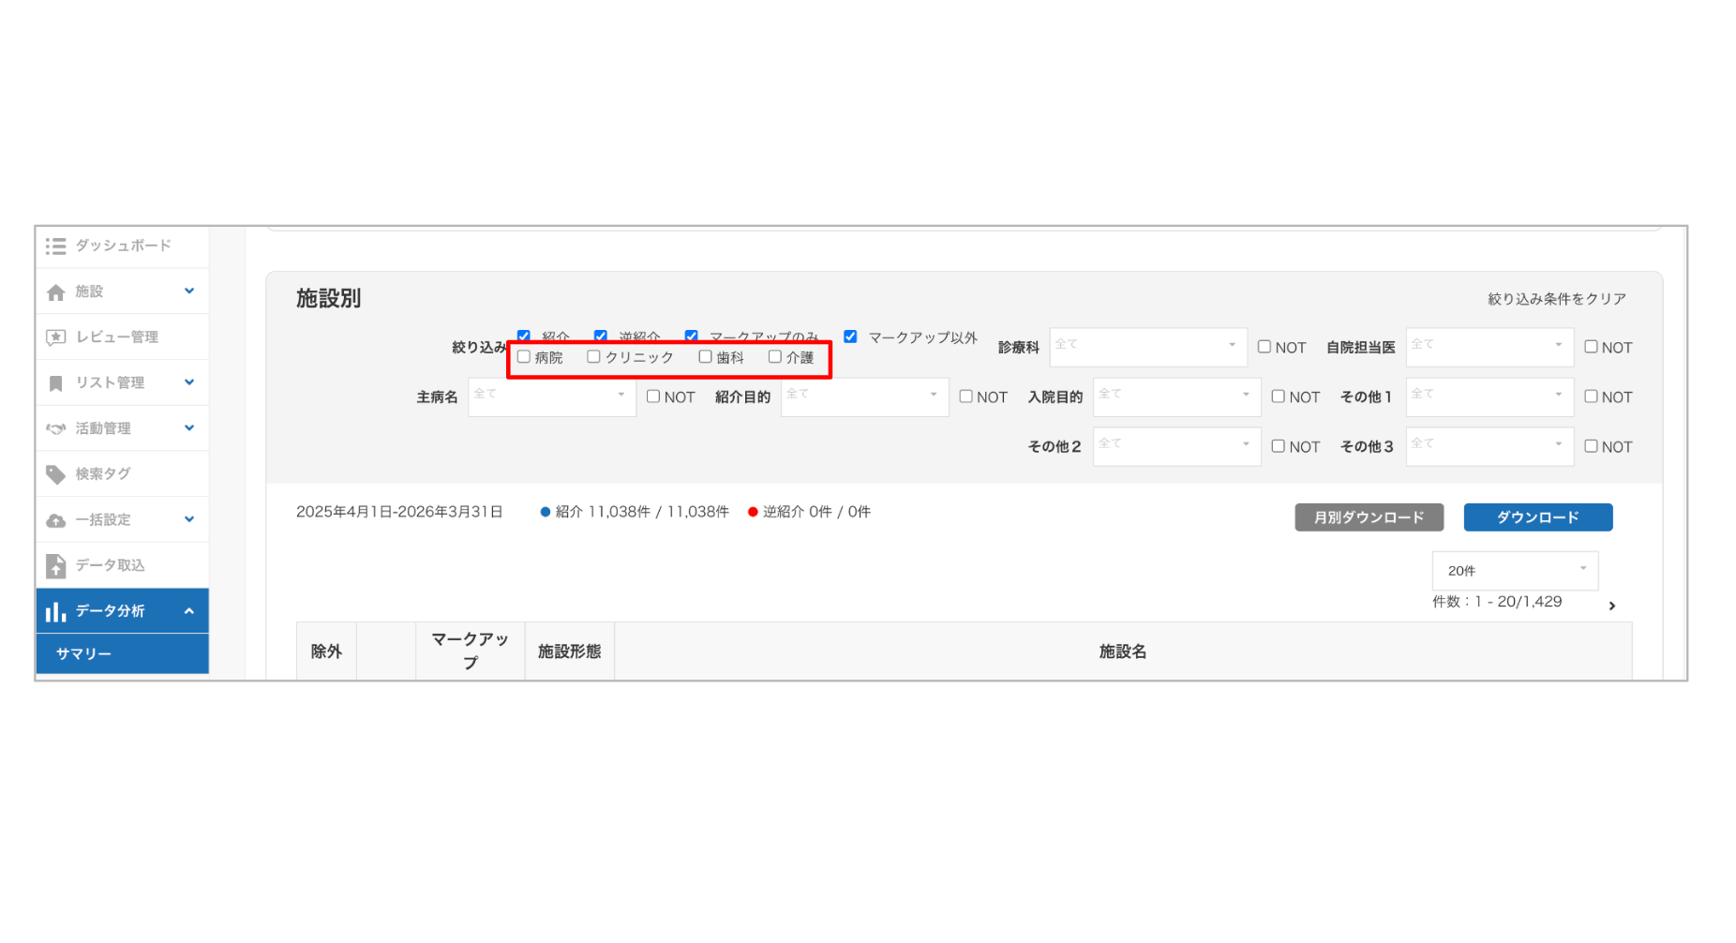Click the bar chart icon for データ分析
Viewport: 1736px width, 943px height.
tap(55, 610)
